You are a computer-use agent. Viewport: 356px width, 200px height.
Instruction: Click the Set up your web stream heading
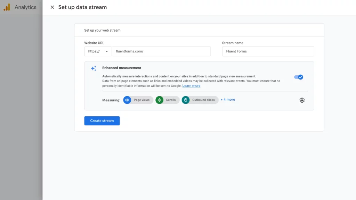click(x=103, y=31)
